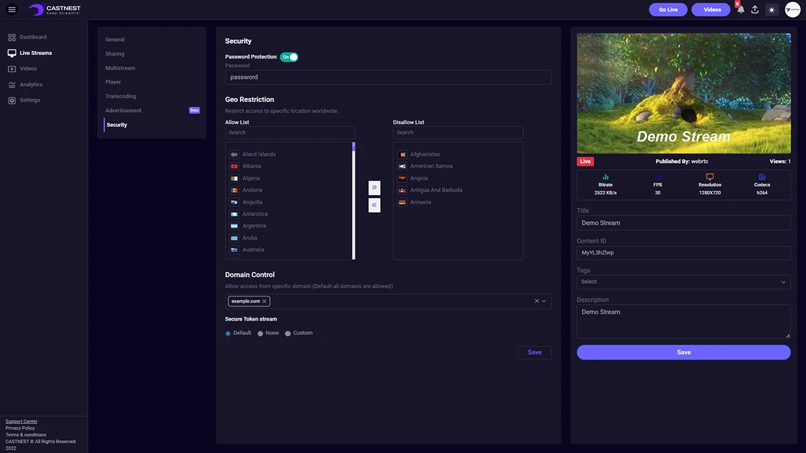
Task: Select Aruba in the Allow List
Action: click(250, 238)
